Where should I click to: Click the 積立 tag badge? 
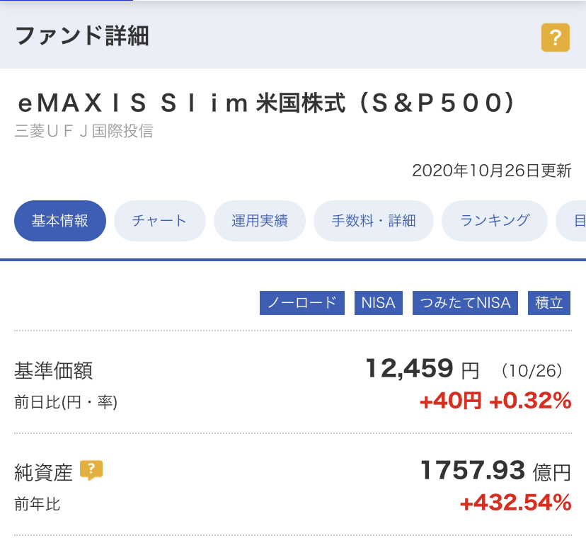(x=549, y=303)
